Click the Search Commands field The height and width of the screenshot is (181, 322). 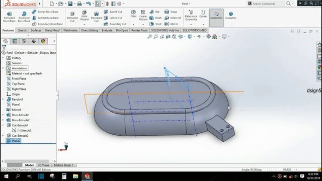point(267,4)
